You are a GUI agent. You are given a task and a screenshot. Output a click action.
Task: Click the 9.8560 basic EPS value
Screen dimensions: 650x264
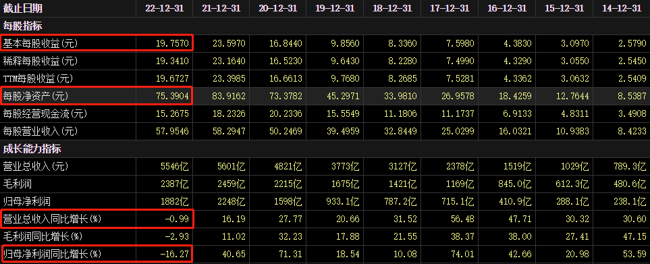345,43
